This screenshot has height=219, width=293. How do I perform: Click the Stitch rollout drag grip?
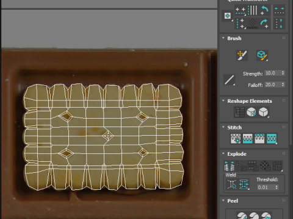[284, 127]
